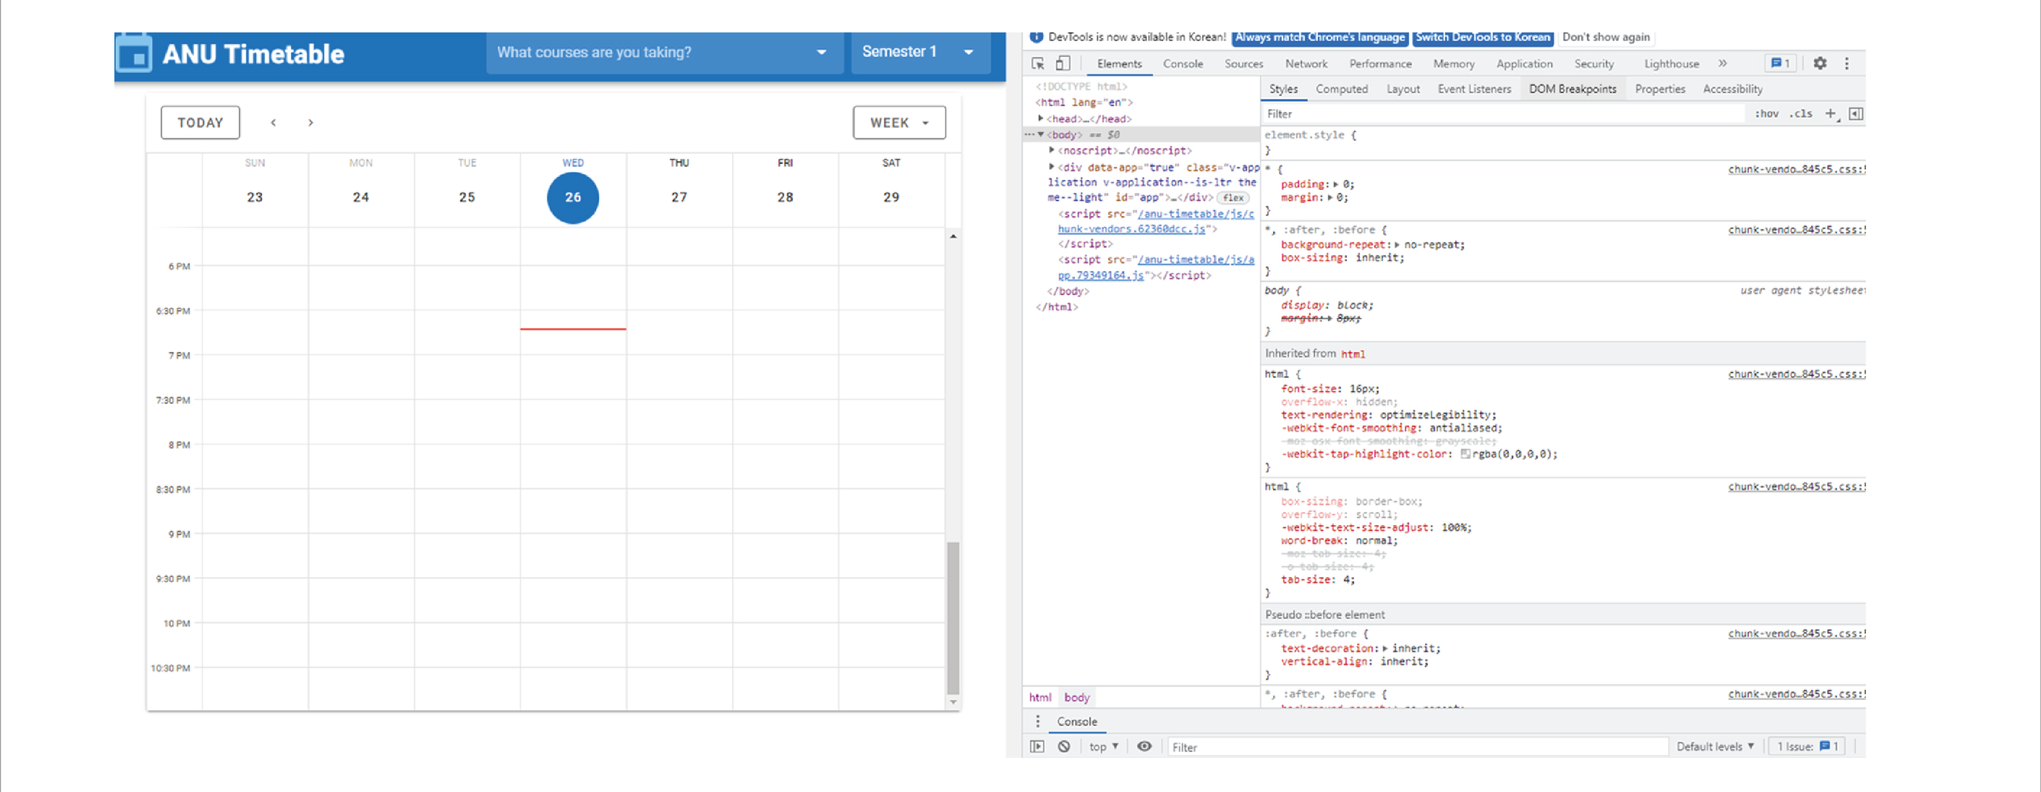Expand the div data-app element node
Image resolution: width=2041 pixels, height=792 pixels.
(1052, 167)
